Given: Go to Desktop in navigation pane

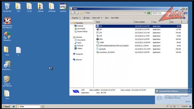Looking at the screenshot, I should 79,26.
